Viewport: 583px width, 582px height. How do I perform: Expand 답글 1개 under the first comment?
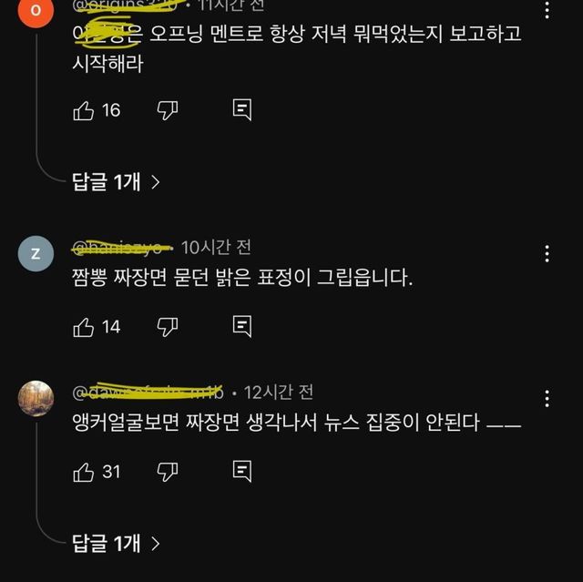coord(116,182)
